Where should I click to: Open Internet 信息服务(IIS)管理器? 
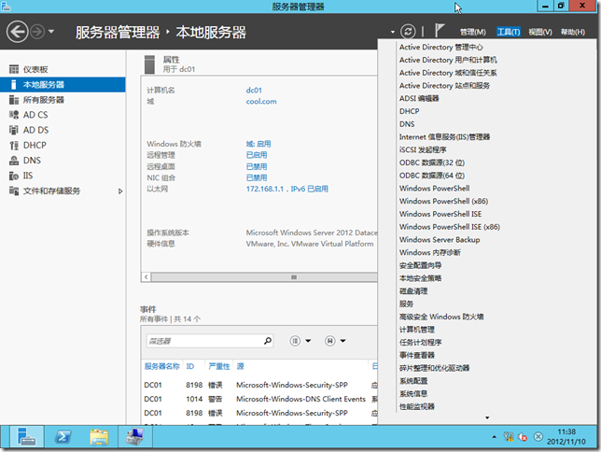444,137
